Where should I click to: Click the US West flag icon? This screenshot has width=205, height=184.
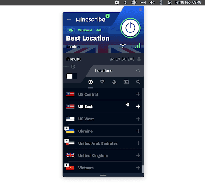click(x=70, y=119)
